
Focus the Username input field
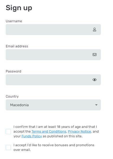click(x=53, y=30)
